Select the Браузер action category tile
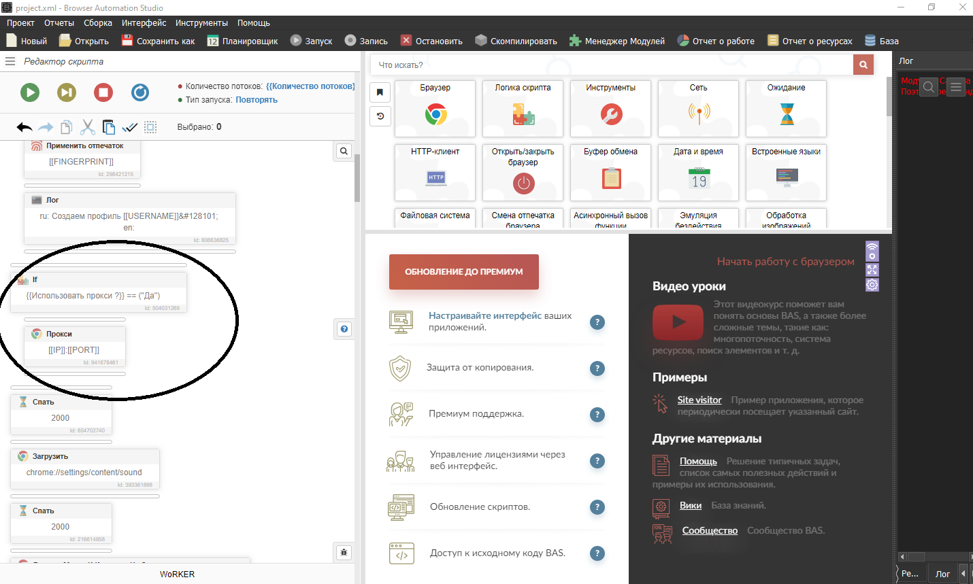The height and width of the screenshot is (584, 973). [x=434, y=109]
